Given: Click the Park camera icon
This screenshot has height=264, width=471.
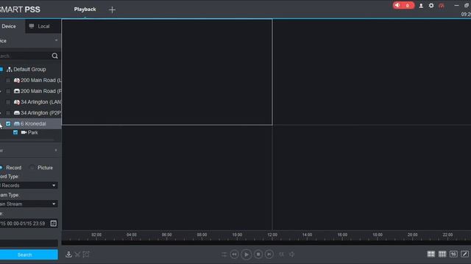Looking at the screenshot, I should [24, 132].
